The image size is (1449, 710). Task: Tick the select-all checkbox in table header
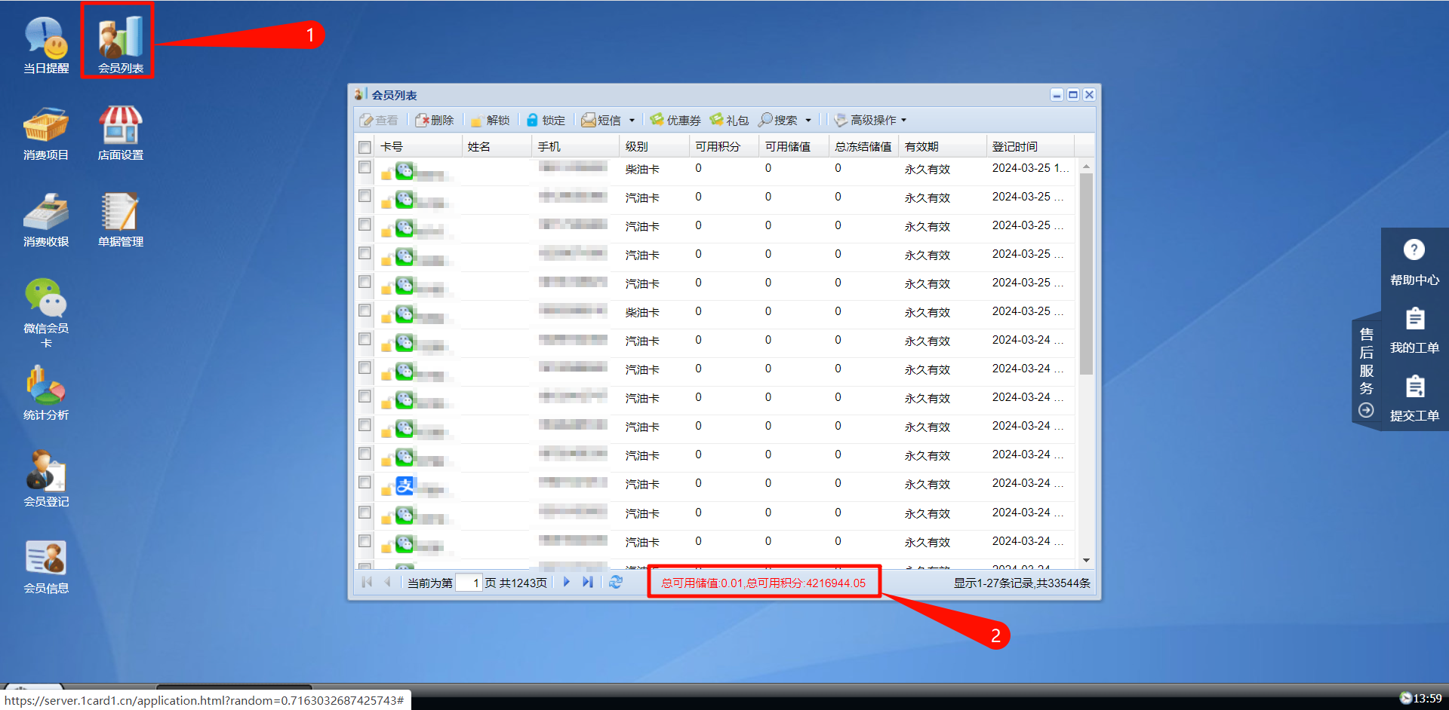coord(365,147)
